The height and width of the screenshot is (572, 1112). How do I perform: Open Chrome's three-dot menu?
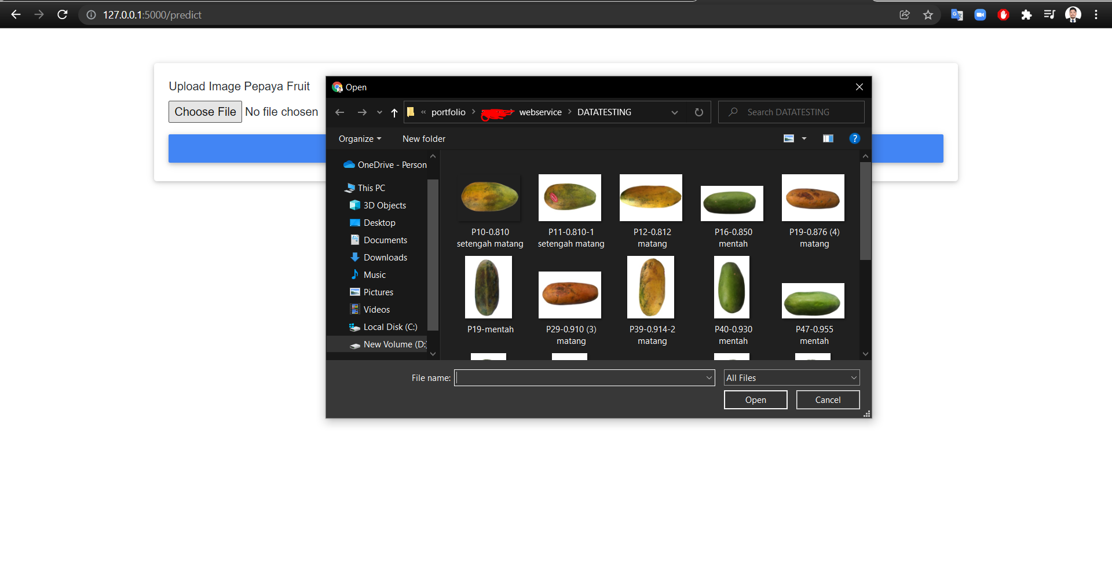pyautogui.click(x=1096, y=14)
